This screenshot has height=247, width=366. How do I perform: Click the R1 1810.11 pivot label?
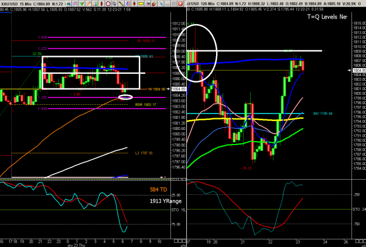[146, 41]
